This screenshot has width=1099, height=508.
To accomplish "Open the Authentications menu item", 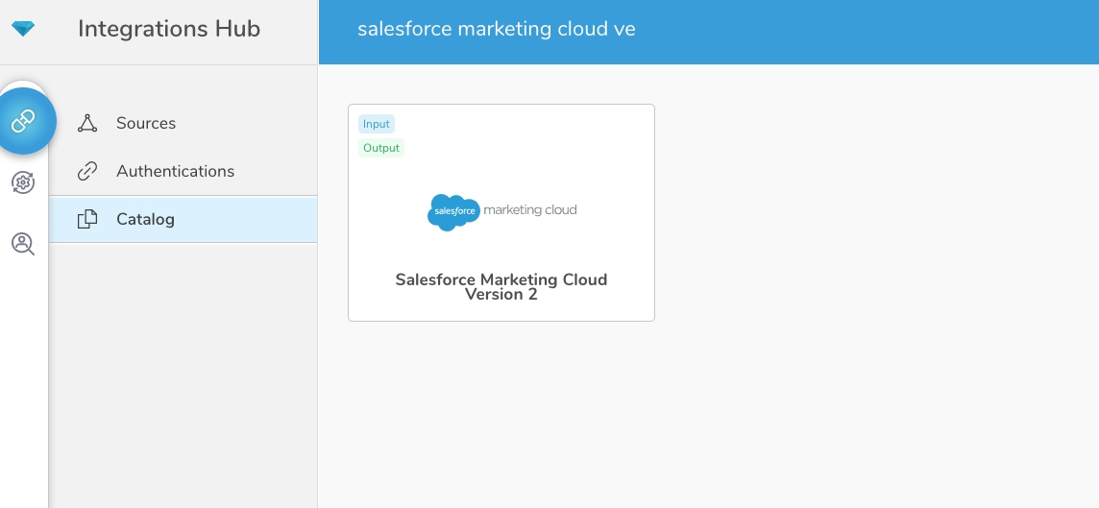I will click(175, 171).
